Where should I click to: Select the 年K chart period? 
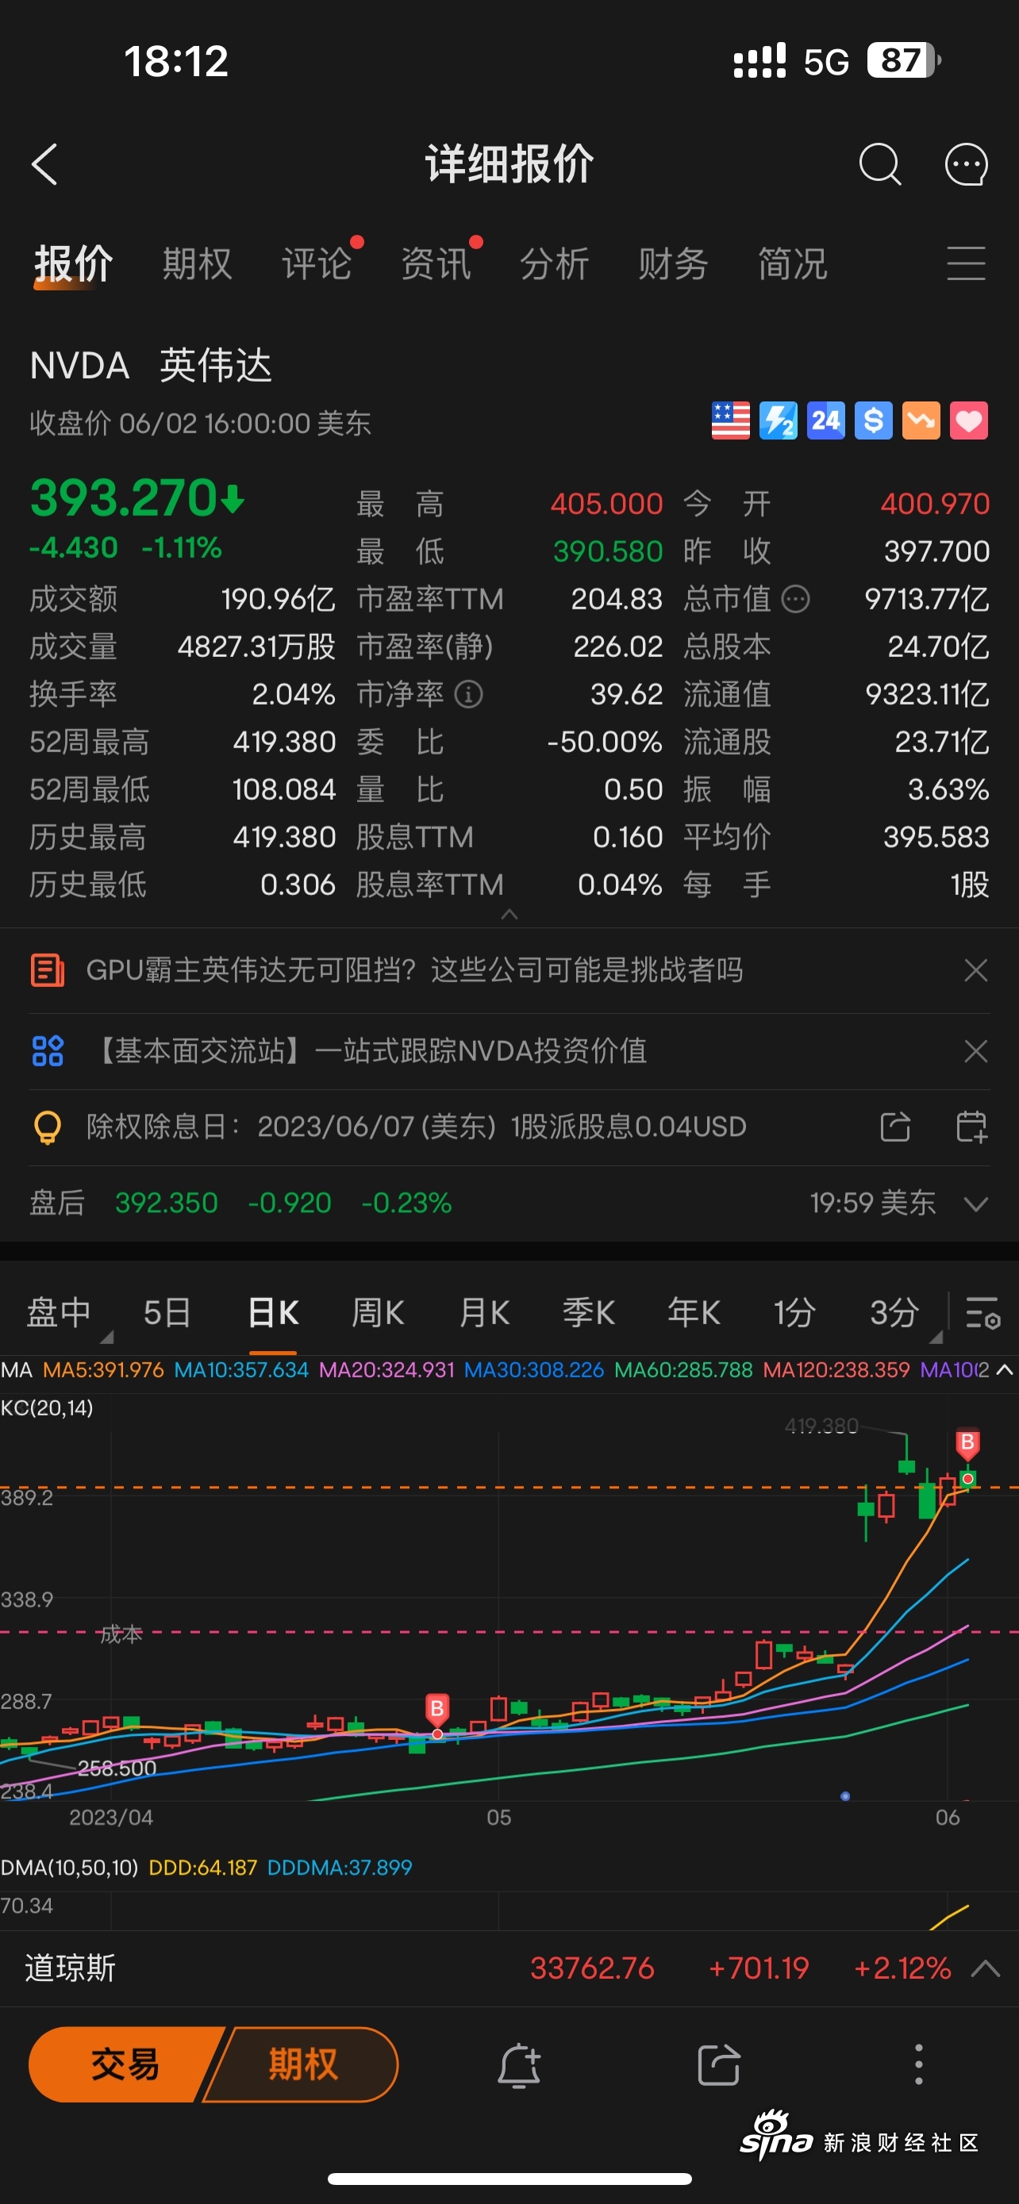[x=694, y=1312]
